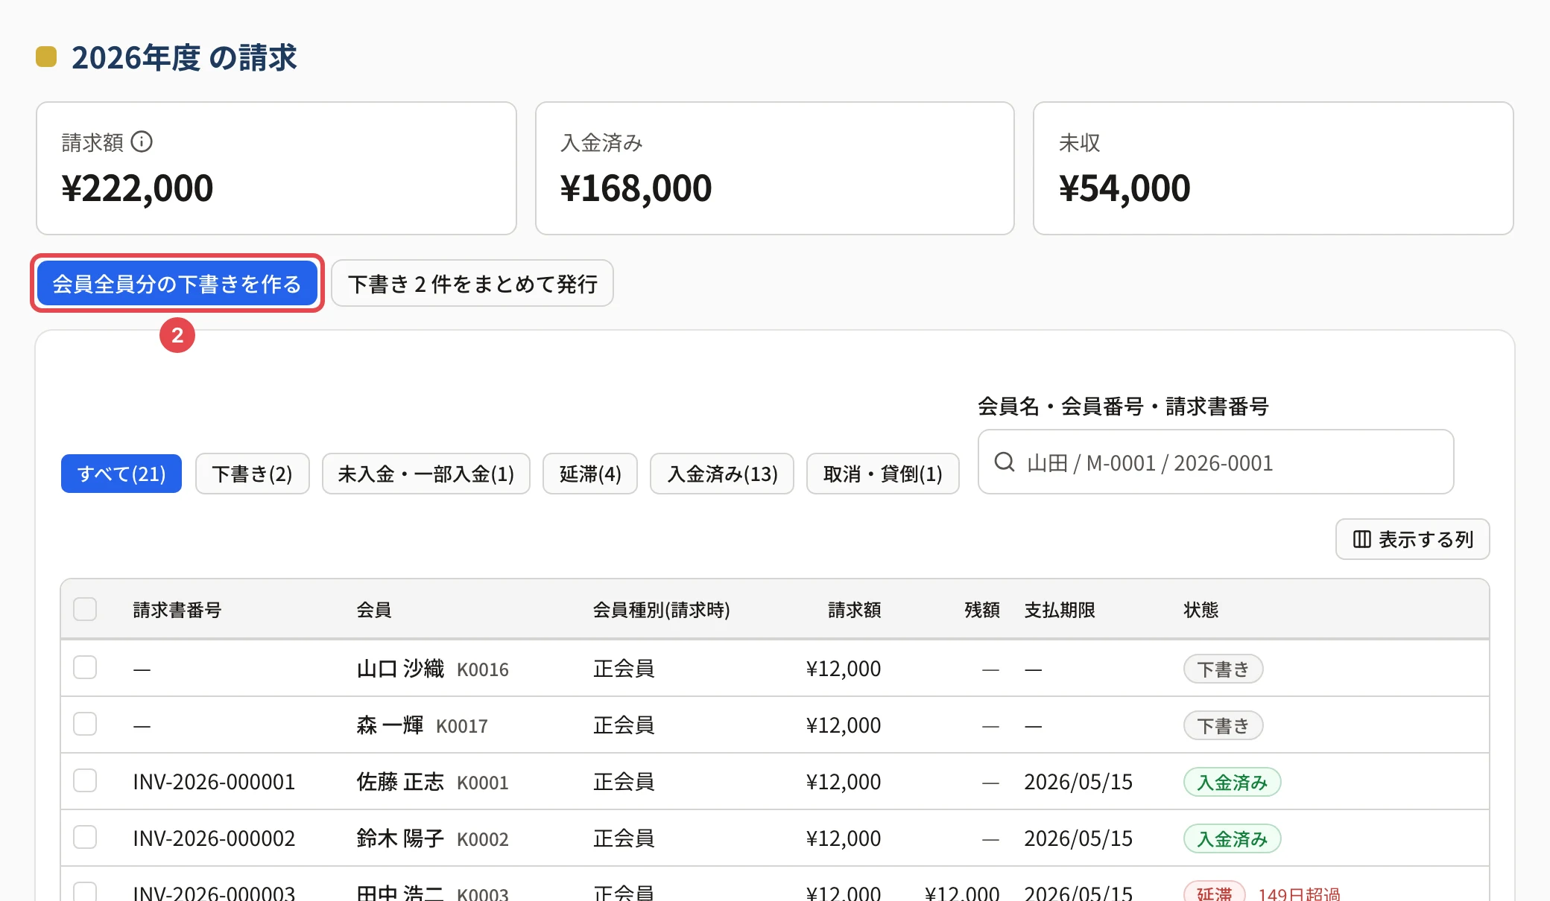Select the 下書き(2) filter tab
Image resolution: width=1550 pixels, height=901 pixels.
click(252, 474)
